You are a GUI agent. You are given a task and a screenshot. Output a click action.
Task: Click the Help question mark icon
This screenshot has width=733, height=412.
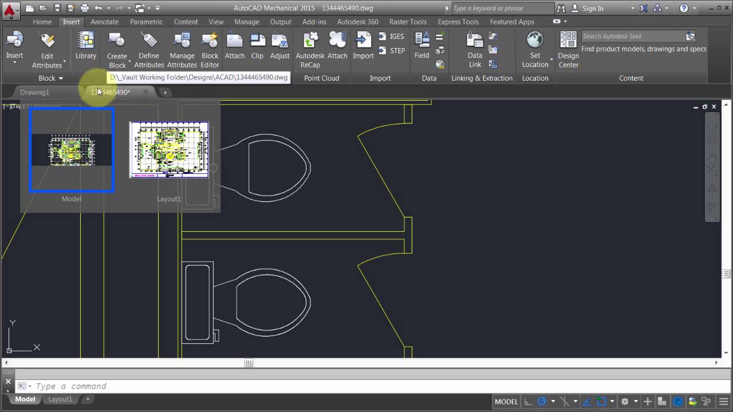684,9
